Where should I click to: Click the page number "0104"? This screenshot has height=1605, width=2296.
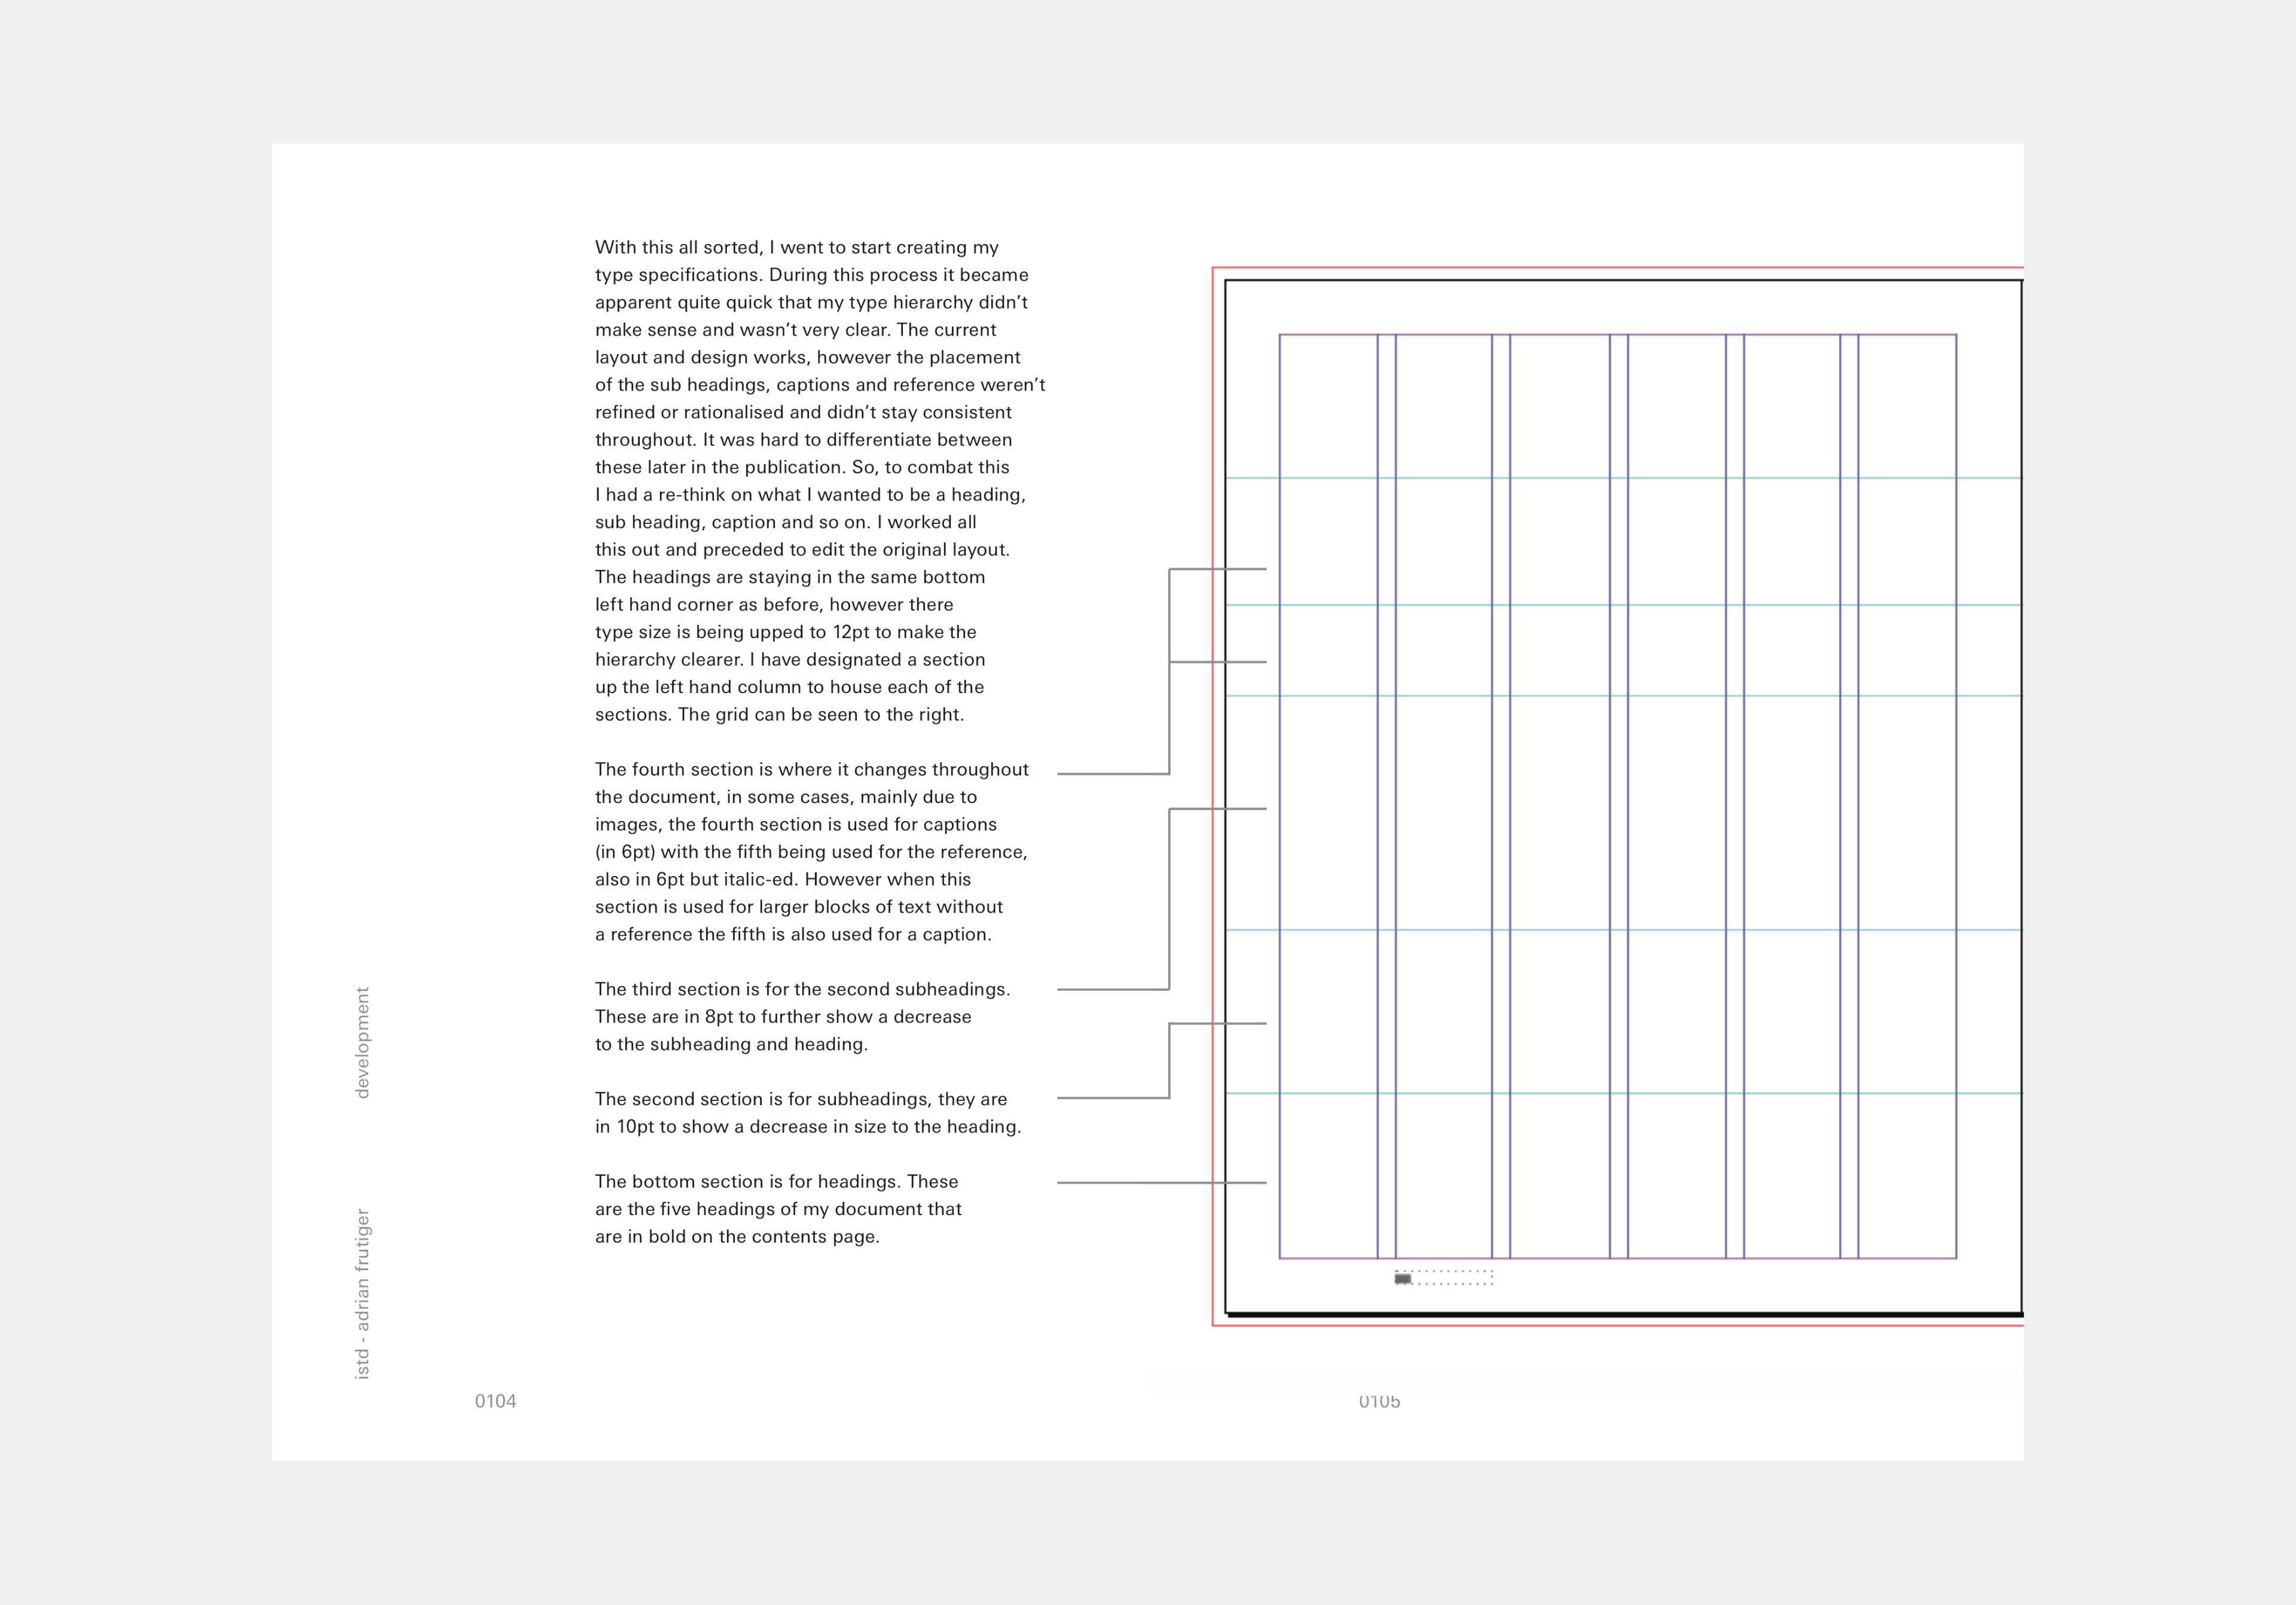tap(495, 1401)
